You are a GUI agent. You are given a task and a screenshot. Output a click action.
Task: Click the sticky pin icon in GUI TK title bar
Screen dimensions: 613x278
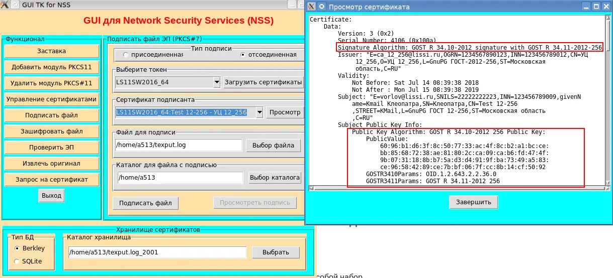(15, 5)
